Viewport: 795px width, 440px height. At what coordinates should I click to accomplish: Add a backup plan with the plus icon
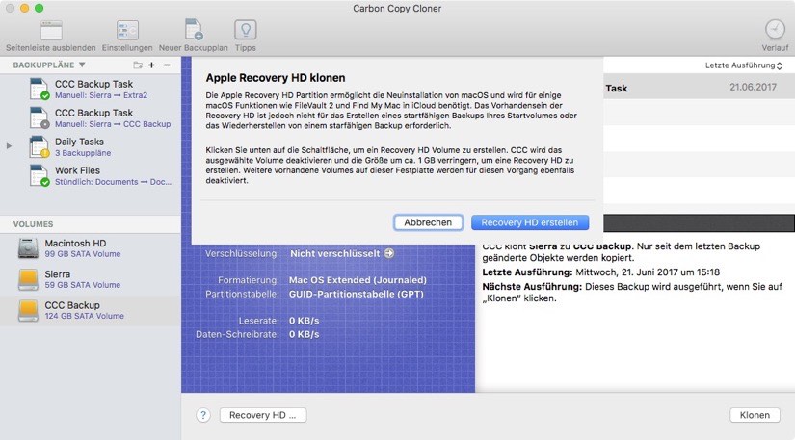click(x=151, y=65)
